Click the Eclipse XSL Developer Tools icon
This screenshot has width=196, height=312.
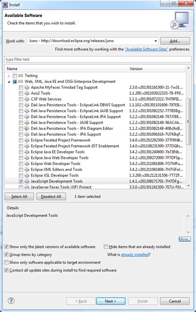(27, 175)
